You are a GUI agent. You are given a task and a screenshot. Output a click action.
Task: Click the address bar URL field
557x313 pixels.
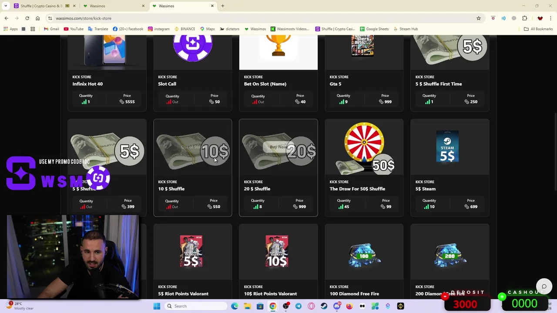tap(261, 18)
